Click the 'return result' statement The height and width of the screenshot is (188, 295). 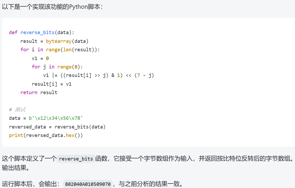(39, 93)
